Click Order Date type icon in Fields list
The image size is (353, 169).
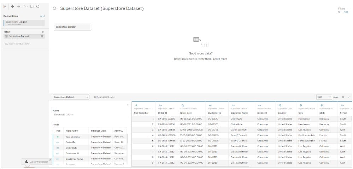point(58,148)
